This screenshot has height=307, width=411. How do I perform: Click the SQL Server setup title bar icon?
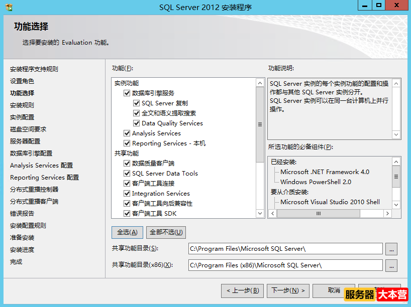(9, 8)
